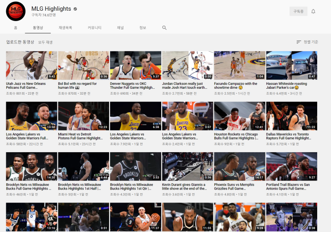Open Jordan Clarkson 0:50 video thumbnail
The width and height of the screenshot is (331, 232).
click(x=188, y=65)
